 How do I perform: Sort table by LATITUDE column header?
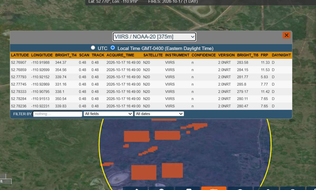(20, 55)
